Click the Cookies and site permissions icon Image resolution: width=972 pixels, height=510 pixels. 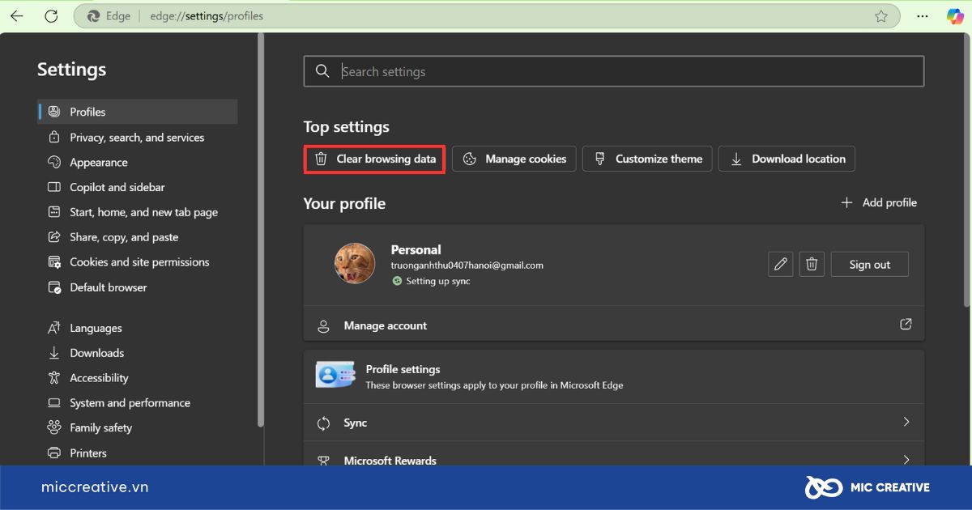click(54, 262)
